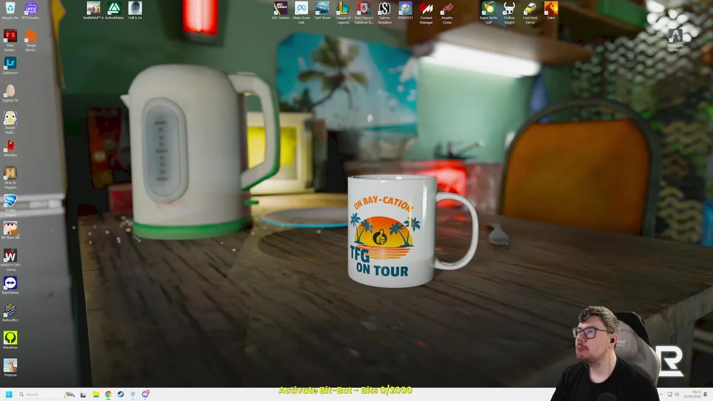Select the Slots & Daggers icon

click(10, 178)
